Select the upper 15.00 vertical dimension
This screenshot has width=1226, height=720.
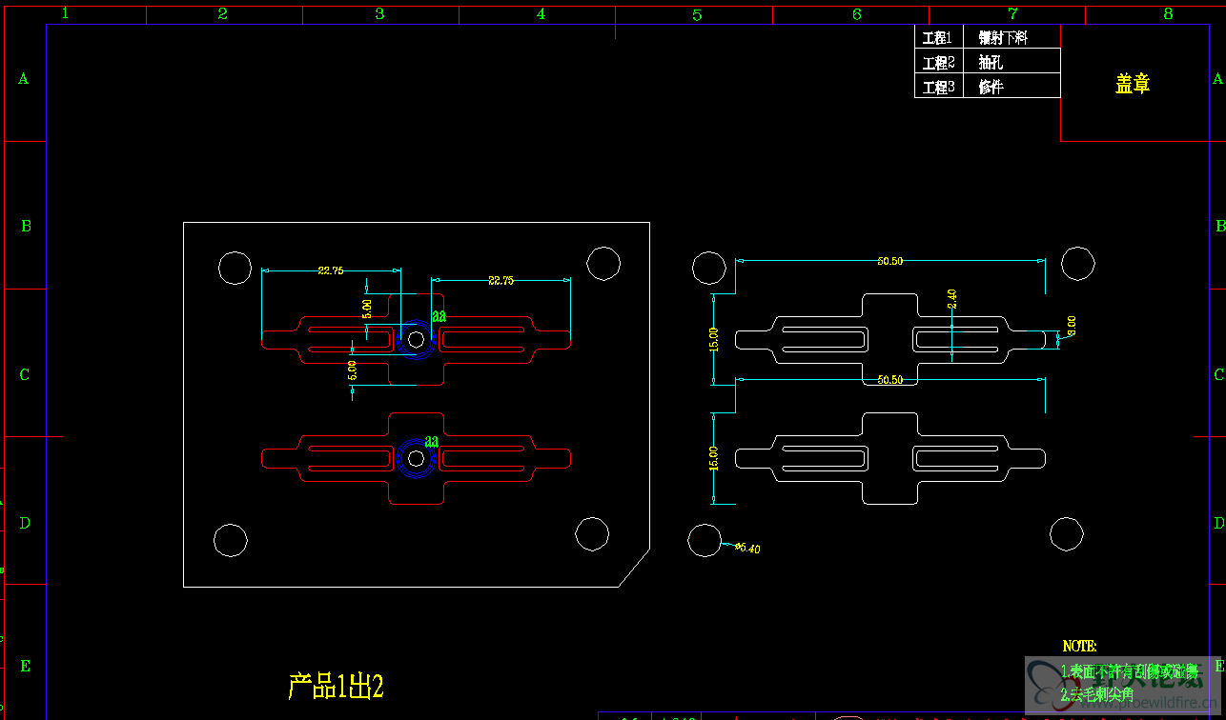click(715, 339)
